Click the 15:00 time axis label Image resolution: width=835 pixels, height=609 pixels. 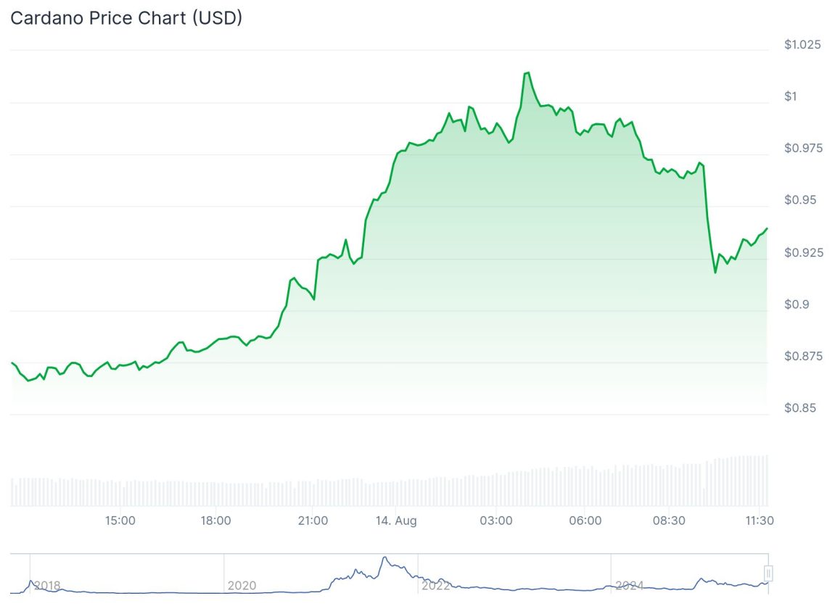[120, 521]
